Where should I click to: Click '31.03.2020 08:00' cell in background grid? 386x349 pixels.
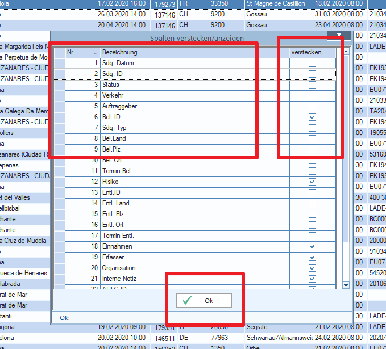click(339, 14)
